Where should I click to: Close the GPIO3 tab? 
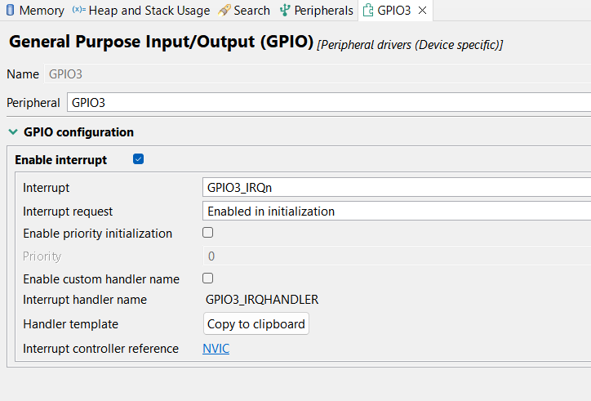422,11
